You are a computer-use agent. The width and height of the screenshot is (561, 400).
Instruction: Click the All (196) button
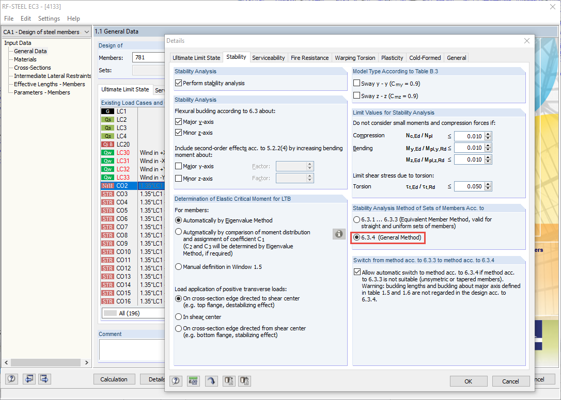(133, 313)
